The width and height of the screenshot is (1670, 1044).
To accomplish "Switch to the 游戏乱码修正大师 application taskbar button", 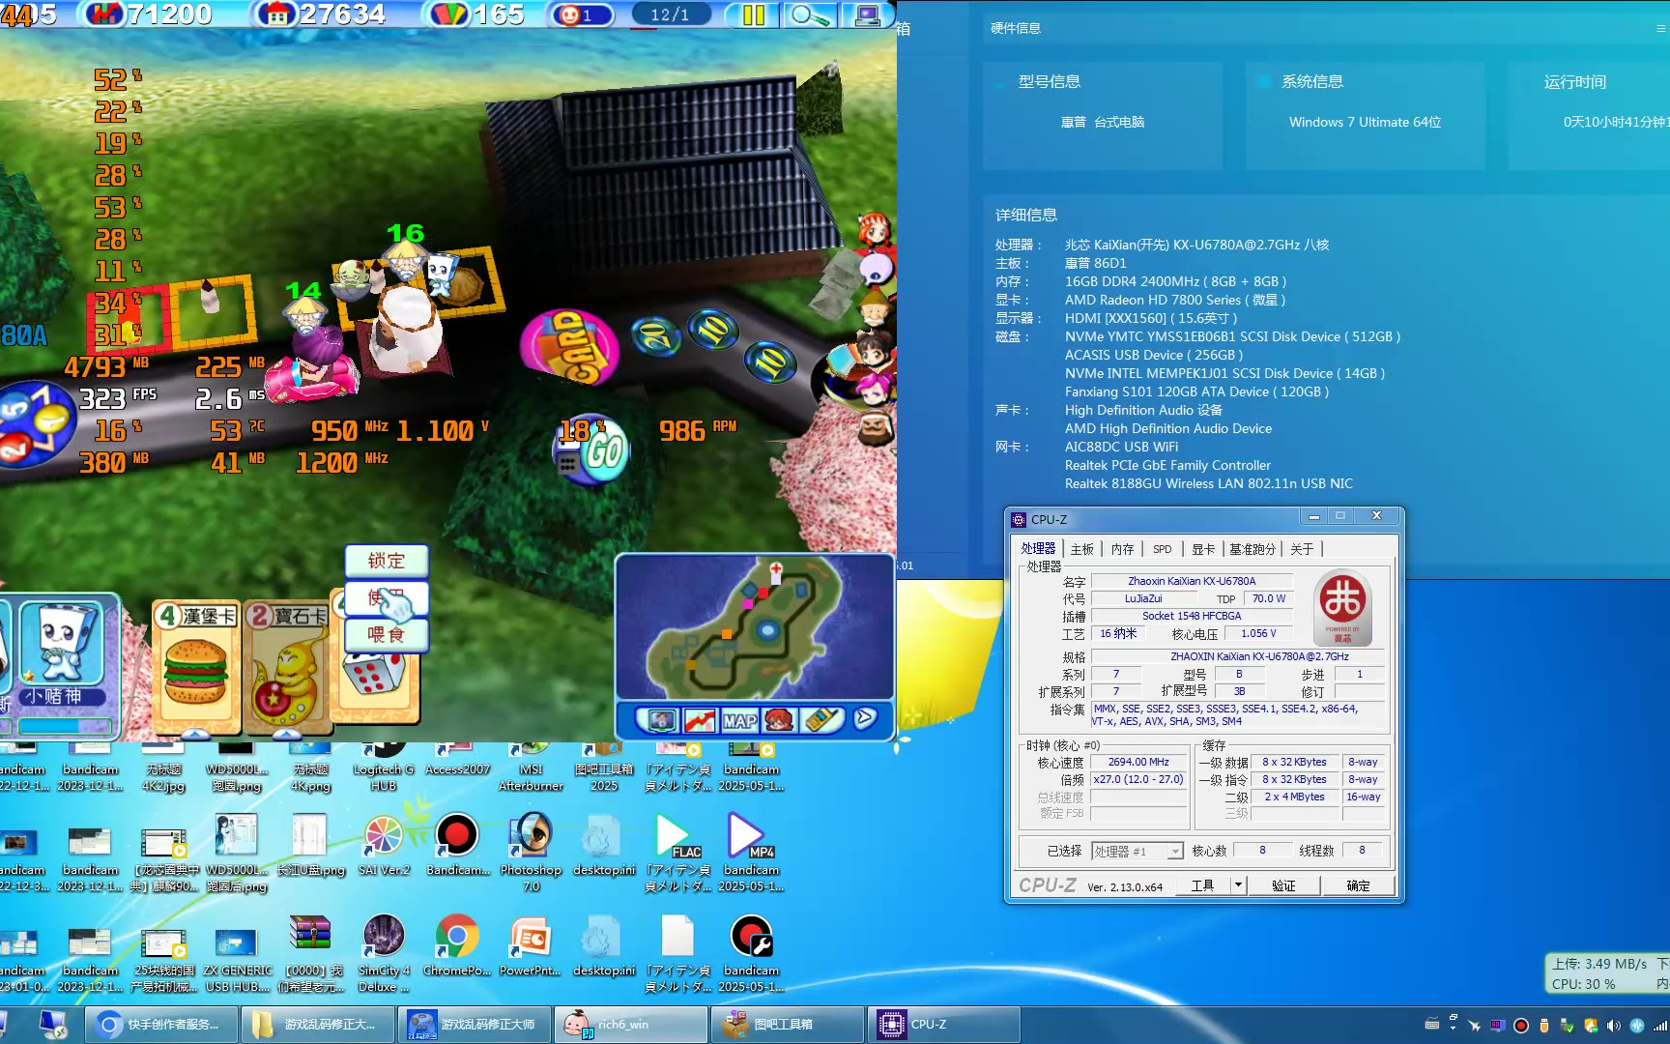I will 475,1025.
